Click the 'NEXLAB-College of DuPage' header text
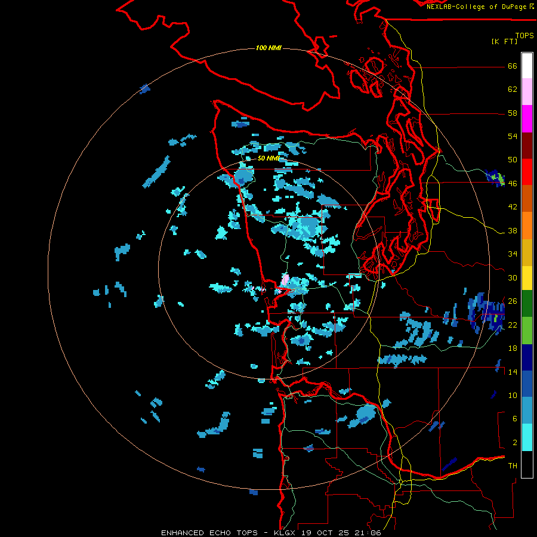Viewport: 537px width, 537px height. pos(476,7)
